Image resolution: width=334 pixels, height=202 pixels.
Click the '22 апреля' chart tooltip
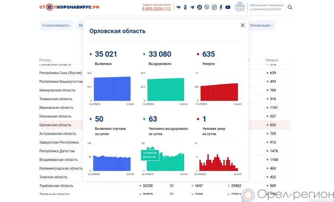(150, 155)
